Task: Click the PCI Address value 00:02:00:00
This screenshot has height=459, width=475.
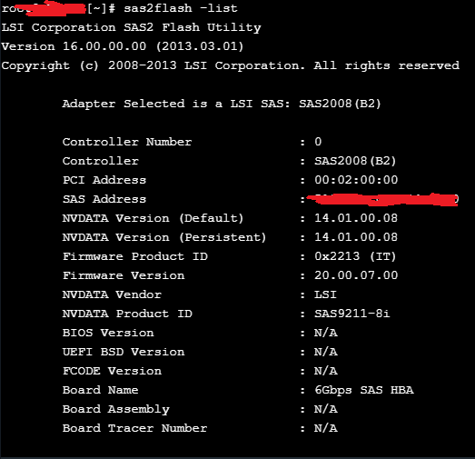Action: [356, 180]
